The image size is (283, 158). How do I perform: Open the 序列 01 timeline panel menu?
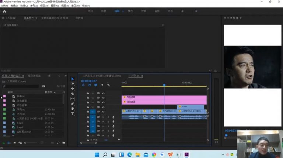point(142,76)
